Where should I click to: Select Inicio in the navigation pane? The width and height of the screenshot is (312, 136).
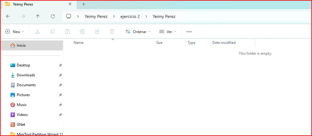pyautogui.click(x=21, y=45)
